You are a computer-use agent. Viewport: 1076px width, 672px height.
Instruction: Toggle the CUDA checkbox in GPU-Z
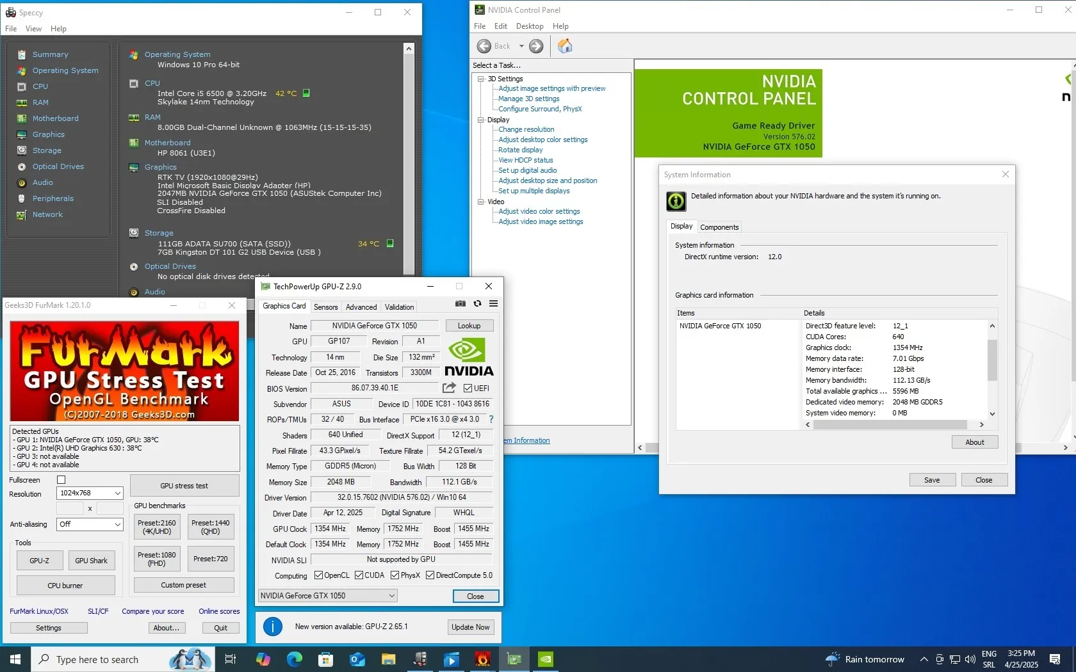(359, 575)
